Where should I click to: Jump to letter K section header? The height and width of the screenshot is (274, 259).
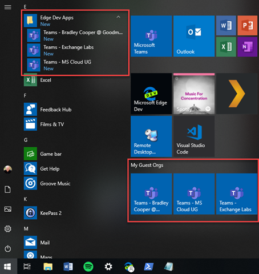click(25, 199)
